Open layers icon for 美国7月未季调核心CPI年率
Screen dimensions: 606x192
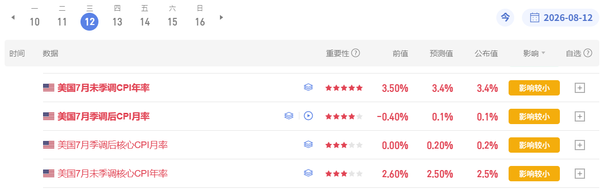[308, 173]
